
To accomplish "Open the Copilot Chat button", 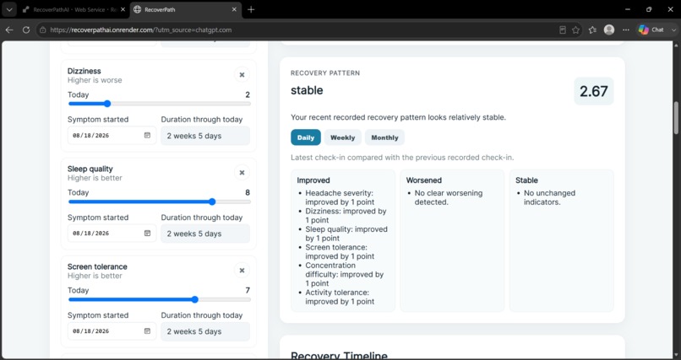I will pyautogui.click(x=651, y=30).
